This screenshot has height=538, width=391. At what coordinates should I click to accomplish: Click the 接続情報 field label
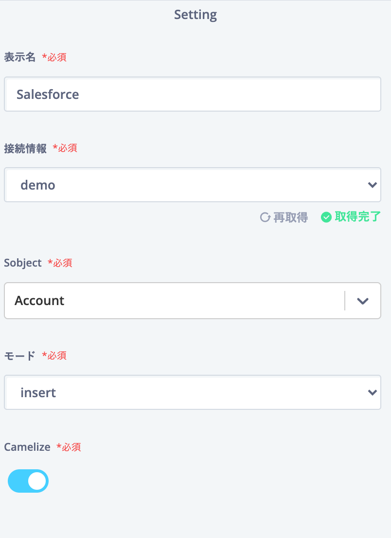[x=25, y=148]
